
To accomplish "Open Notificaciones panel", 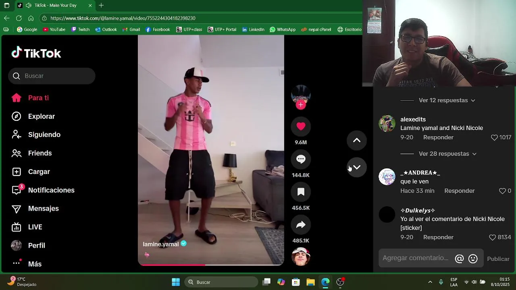I will tap(52, 190).
